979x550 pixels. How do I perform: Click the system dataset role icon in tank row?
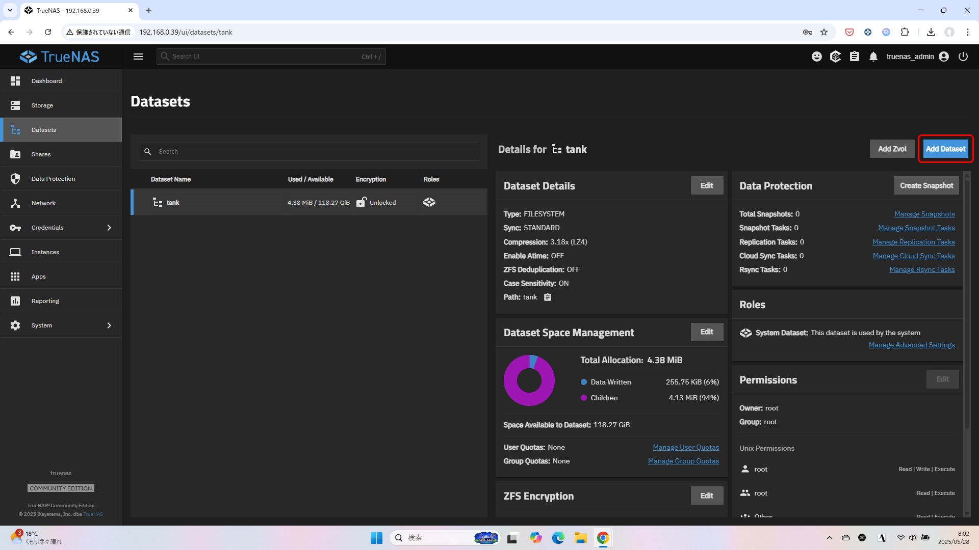coord(429,202)
